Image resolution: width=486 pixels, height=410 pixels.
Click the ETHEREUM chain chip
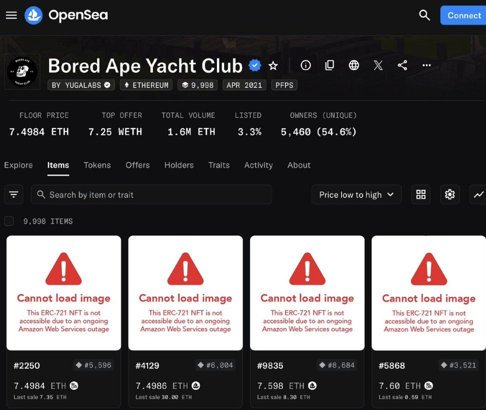tap(146, 85)
